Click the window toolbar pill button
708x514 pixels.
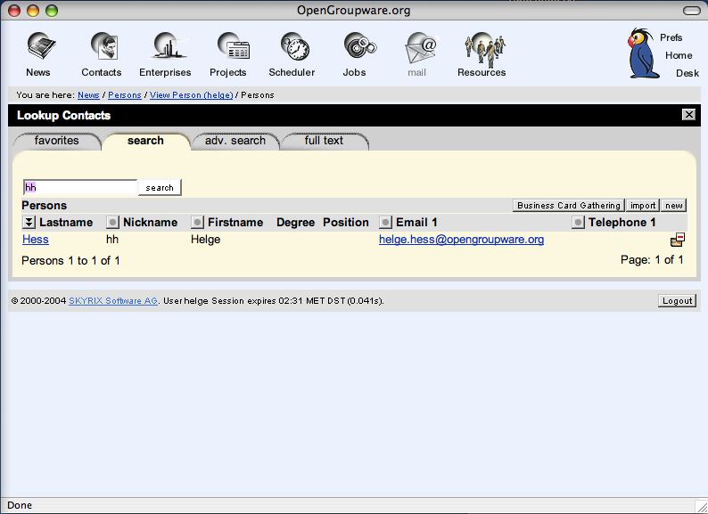(x=691, y=11)
